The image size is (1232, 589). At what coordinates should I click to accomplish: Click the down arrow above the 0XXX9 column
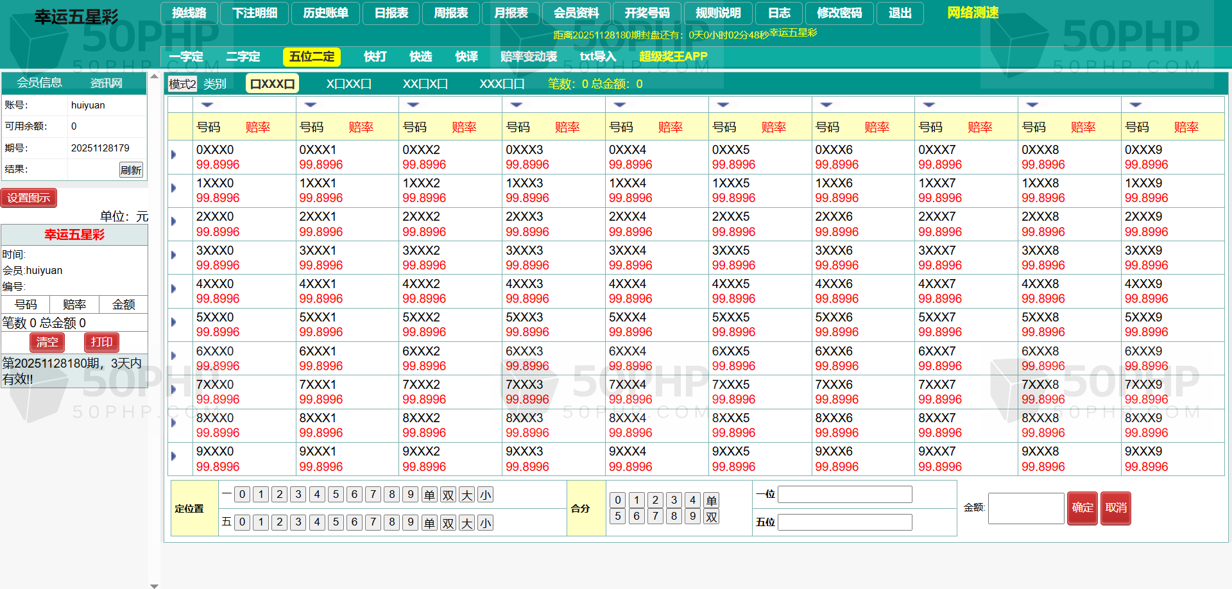1136,105
